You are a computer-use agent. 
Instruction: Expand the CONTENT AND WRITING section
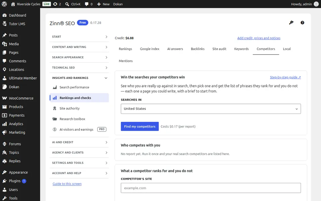79,47
